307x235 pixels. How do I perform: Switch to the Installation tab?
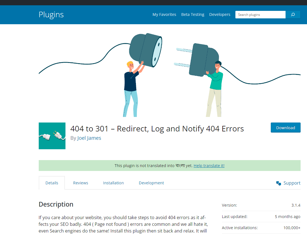[113, 183]
